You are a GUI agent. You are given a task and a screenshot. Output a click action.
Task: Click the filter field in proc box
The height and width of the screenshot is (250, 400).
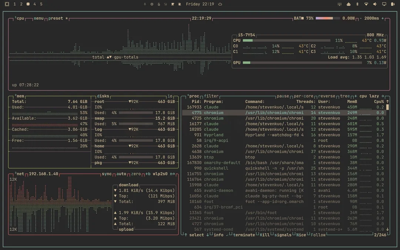[x=211, y=96]
